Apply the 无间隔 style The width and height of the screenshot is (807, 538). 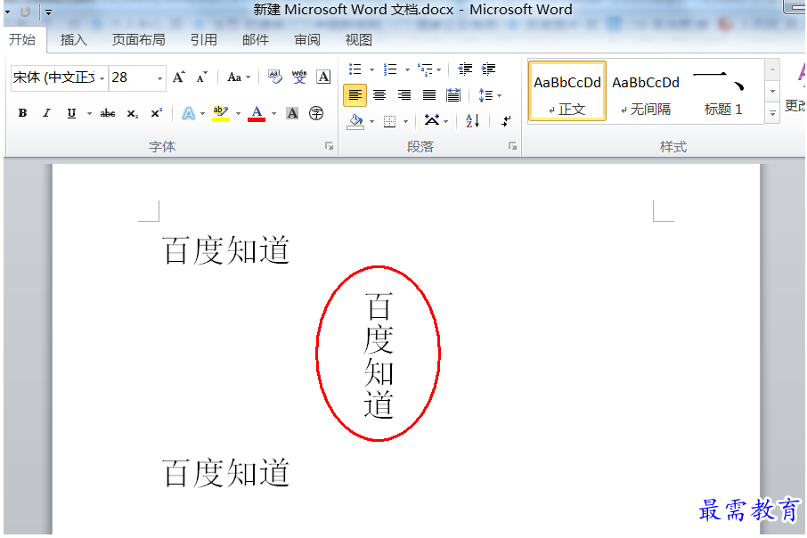646,92
